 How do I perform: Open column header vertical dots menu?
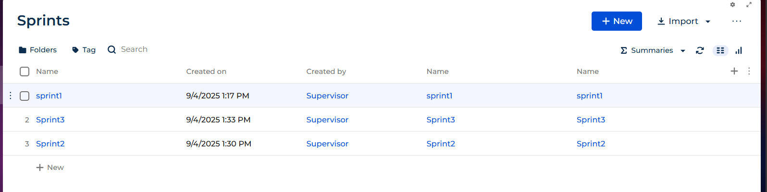749,71
